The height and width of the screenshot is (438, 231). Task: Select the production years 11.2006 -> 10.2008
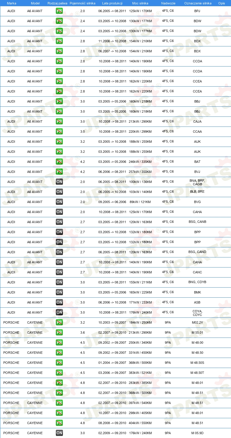112,41
